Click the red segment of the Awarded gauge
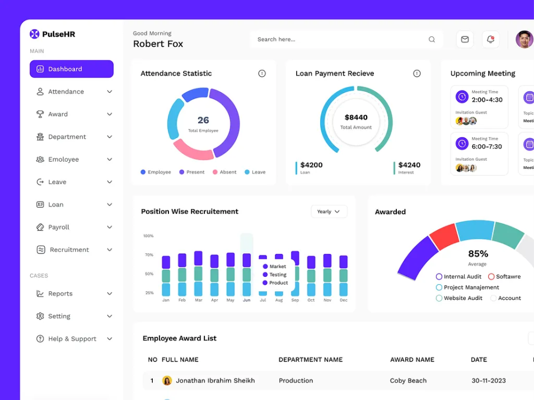Screen dimensions: 534x400 (x=444, y=237)
